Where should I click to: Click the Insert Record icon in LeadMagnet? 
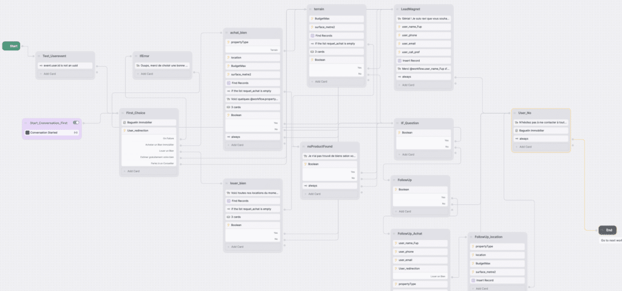[398, 61]
